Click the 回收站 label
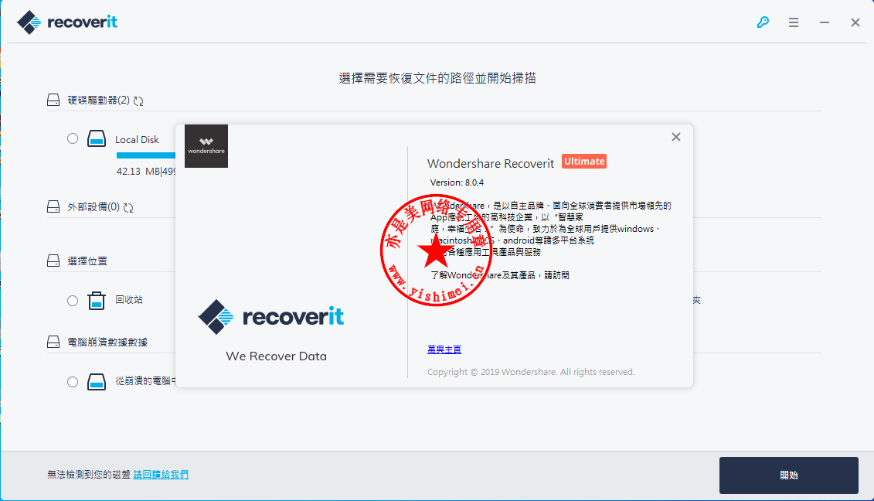The width and height of the screenshot is (874, 501). pos(129,300)
